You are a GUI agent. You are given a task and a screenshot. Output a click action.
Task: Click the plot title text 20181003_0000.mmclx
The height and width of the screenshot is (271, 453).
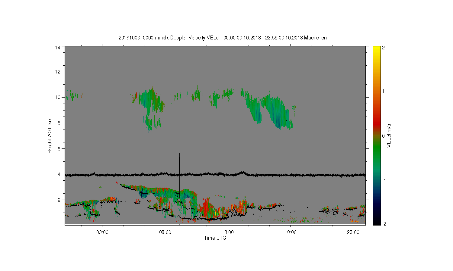(x=144, y=38)
